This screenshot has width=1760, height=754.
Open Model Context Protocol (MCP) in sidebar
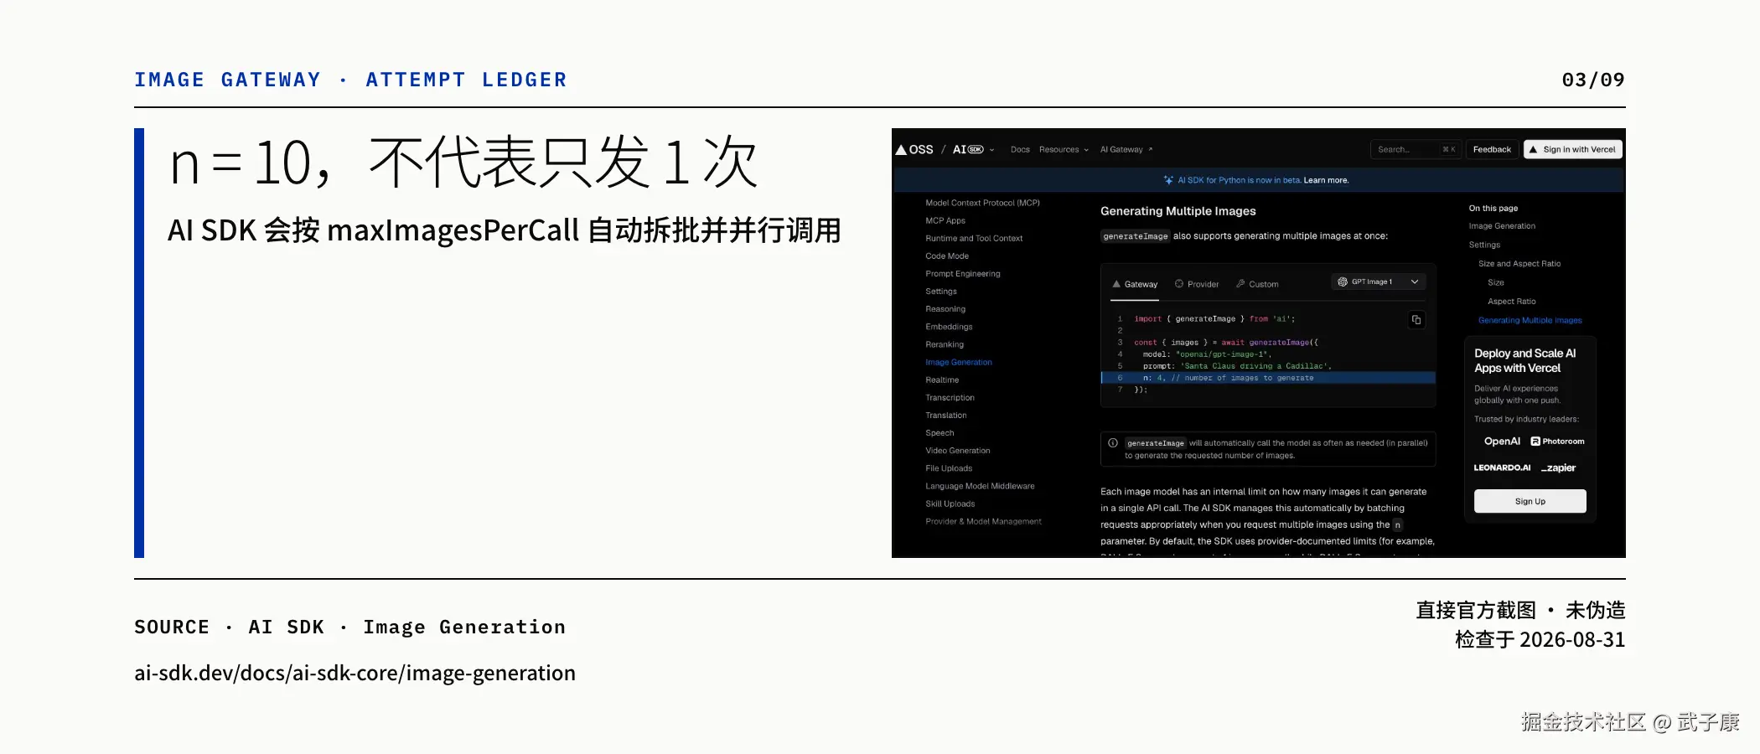tap(982, 203)
